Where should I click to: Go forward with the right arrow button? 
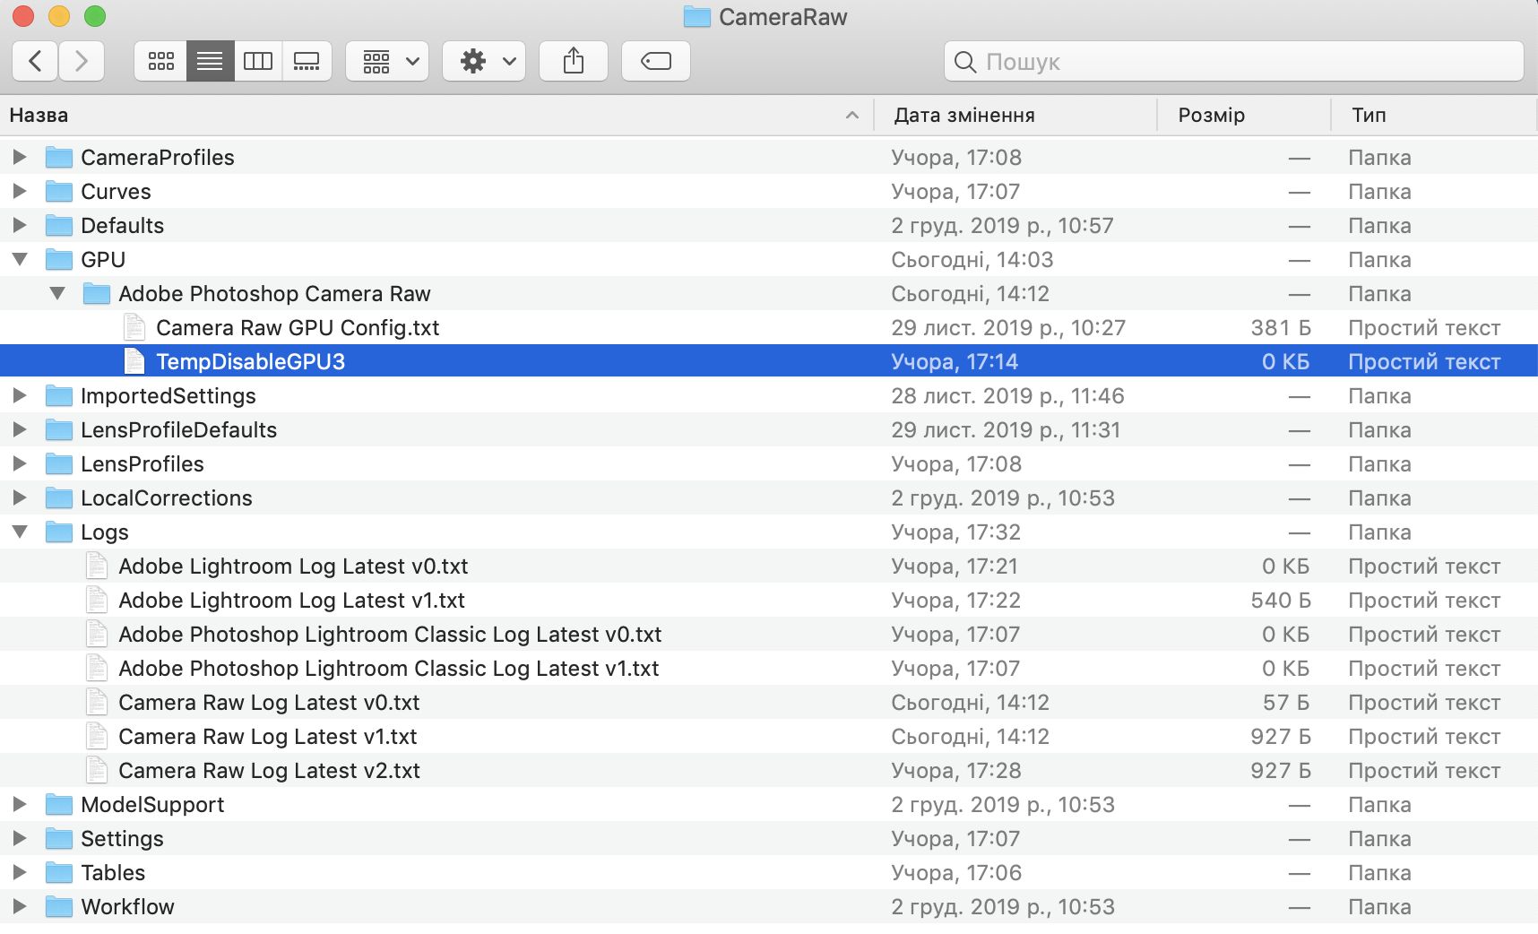click(x=82, y=61)
